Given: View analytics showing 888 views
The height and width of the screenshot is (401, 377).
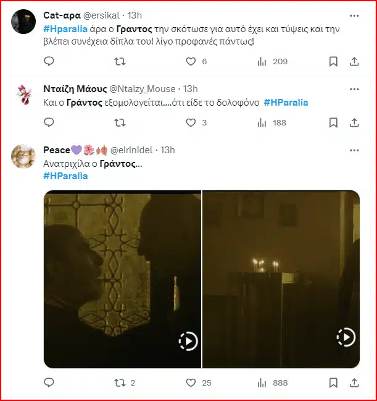Looking at the screenshot, I should (272, 383).
